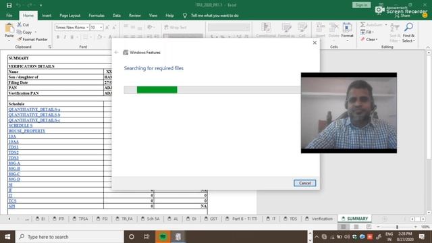Click the Format as Table icon
The height and width of the screenshot is (243, 432).
[286, 28]
